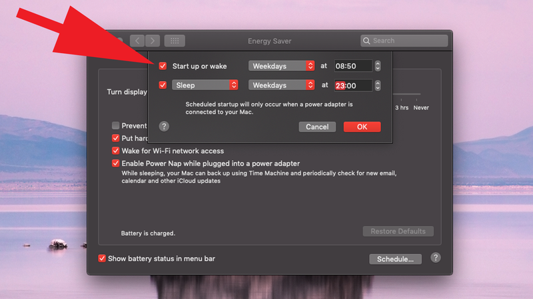Open Energy Saver help question mark
533x299 pixels.
[x=436, y=258]
